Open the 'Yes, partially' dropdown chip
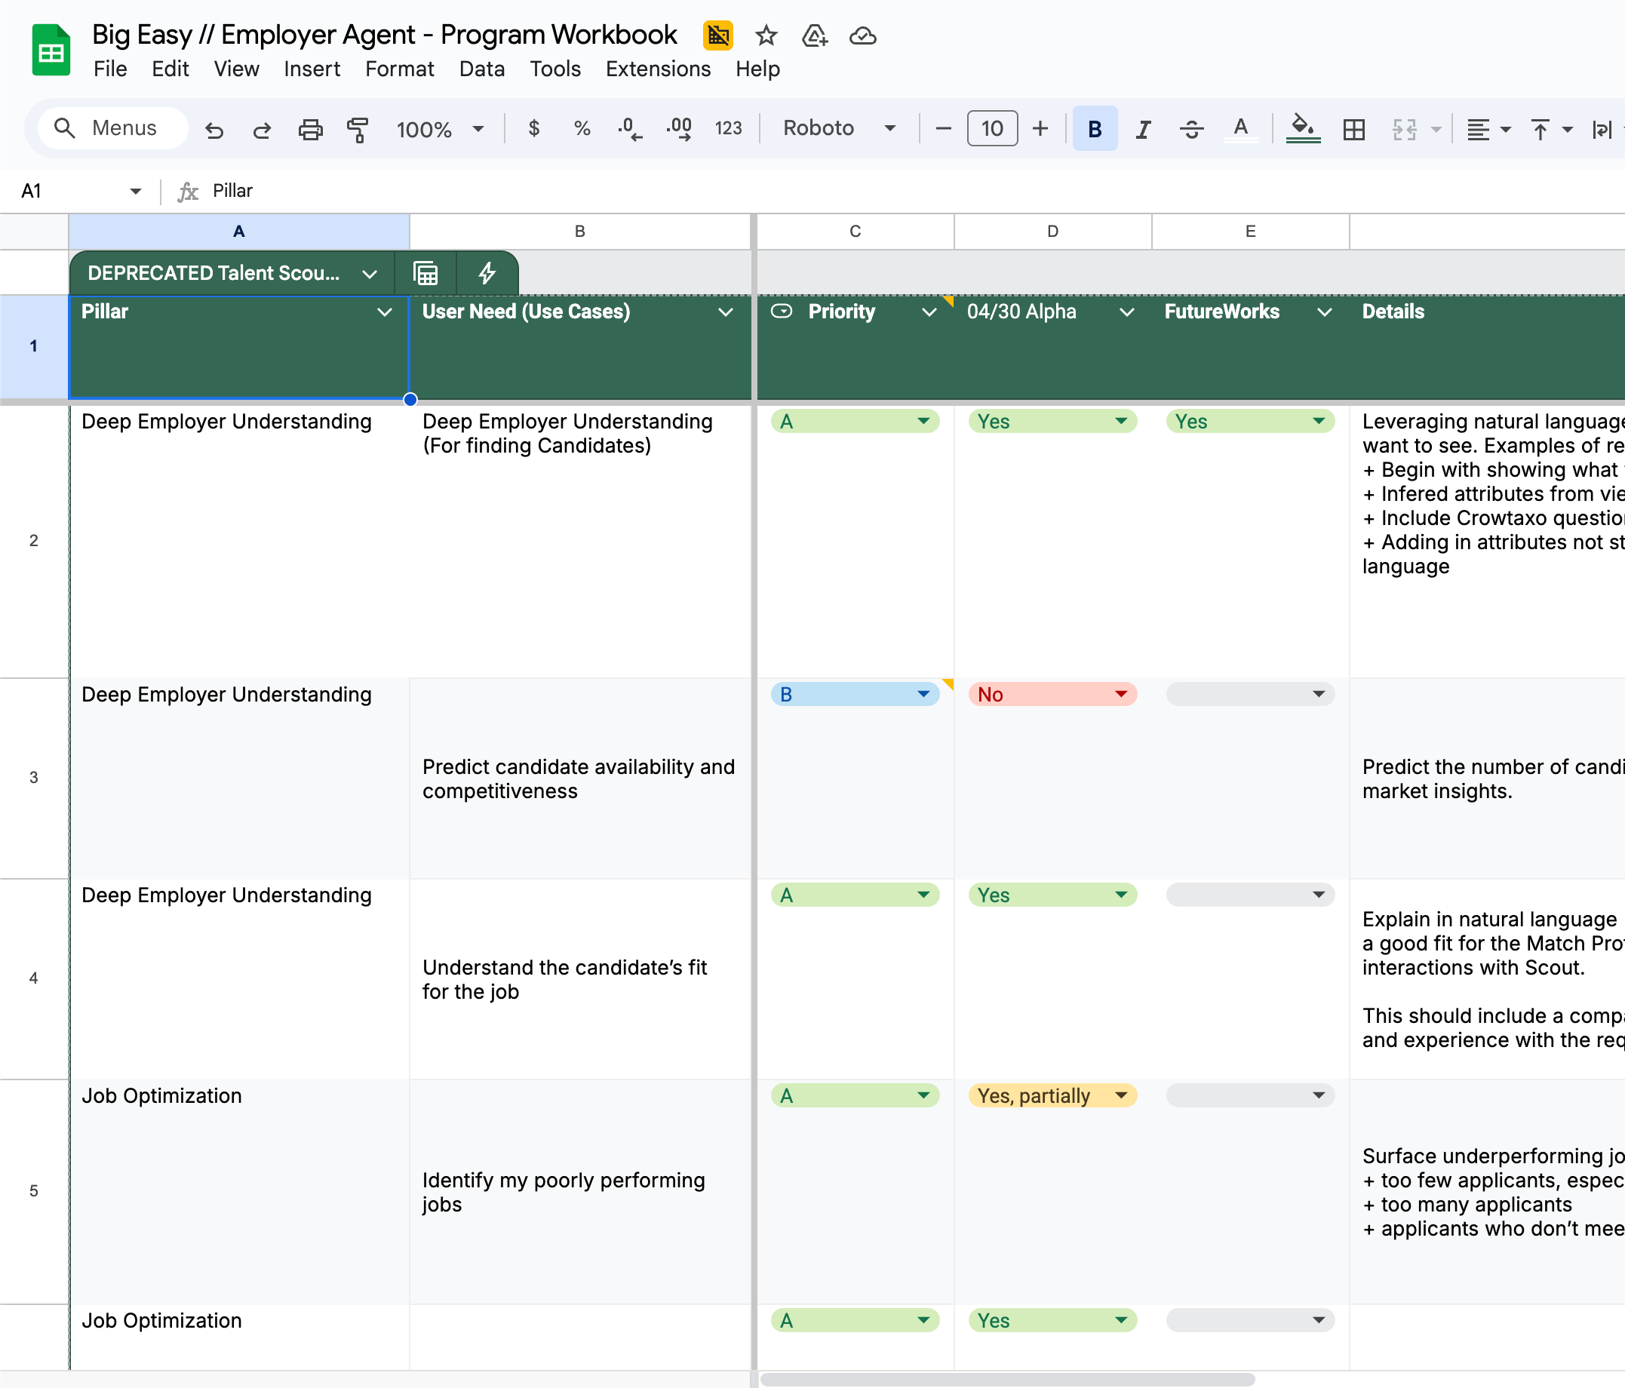This screenshot has width=1625, height=1388. tap(1052, 1095)
